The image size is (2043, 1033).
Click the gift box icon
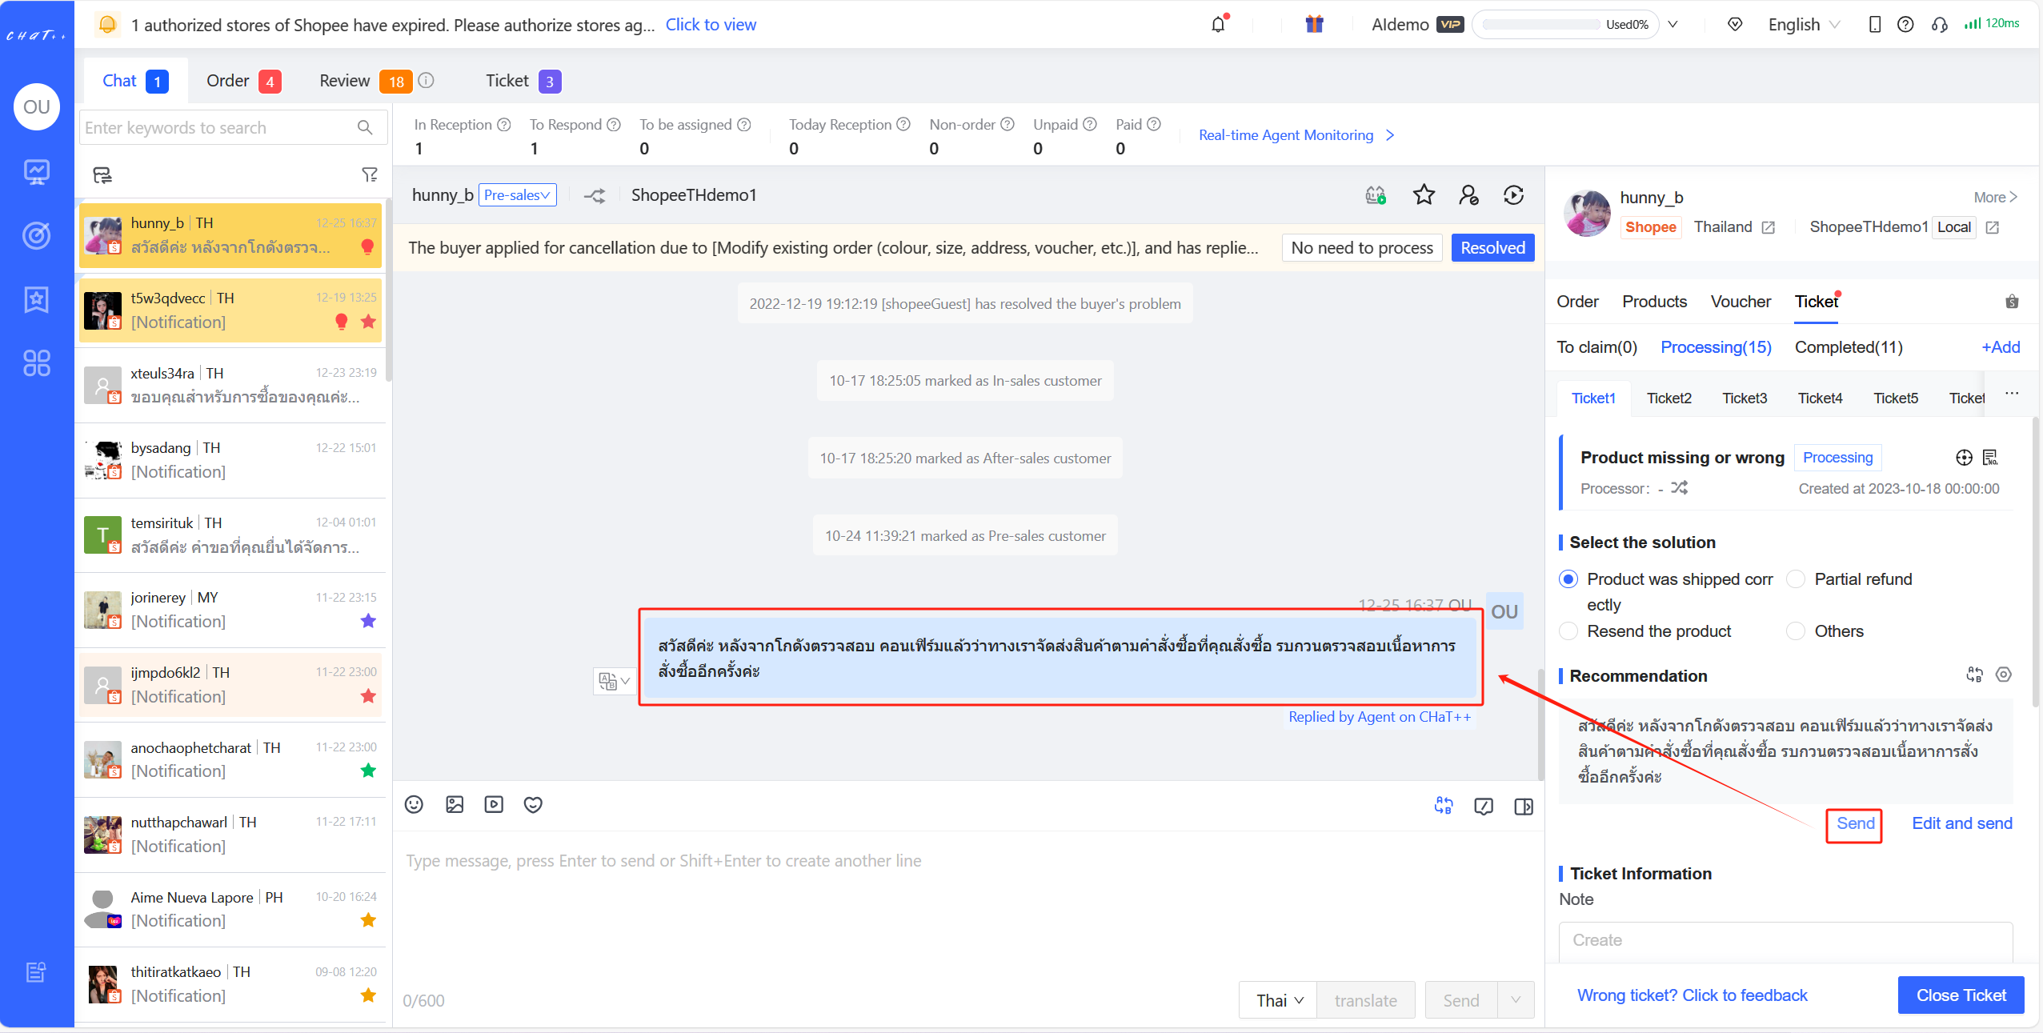(x=1314, y=24)
